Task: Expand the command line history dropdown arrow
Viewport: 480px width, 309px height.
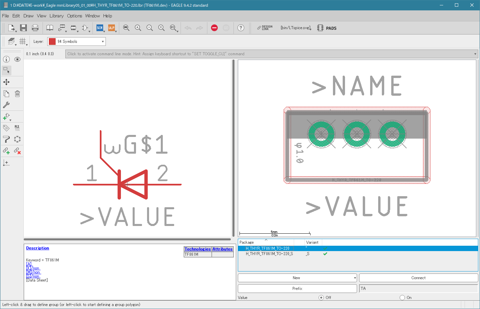Action: click(475, 54)
